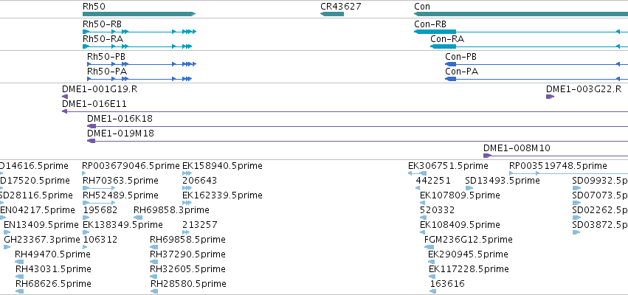Click the EK107809.5prime EST label

coord(460,195)
